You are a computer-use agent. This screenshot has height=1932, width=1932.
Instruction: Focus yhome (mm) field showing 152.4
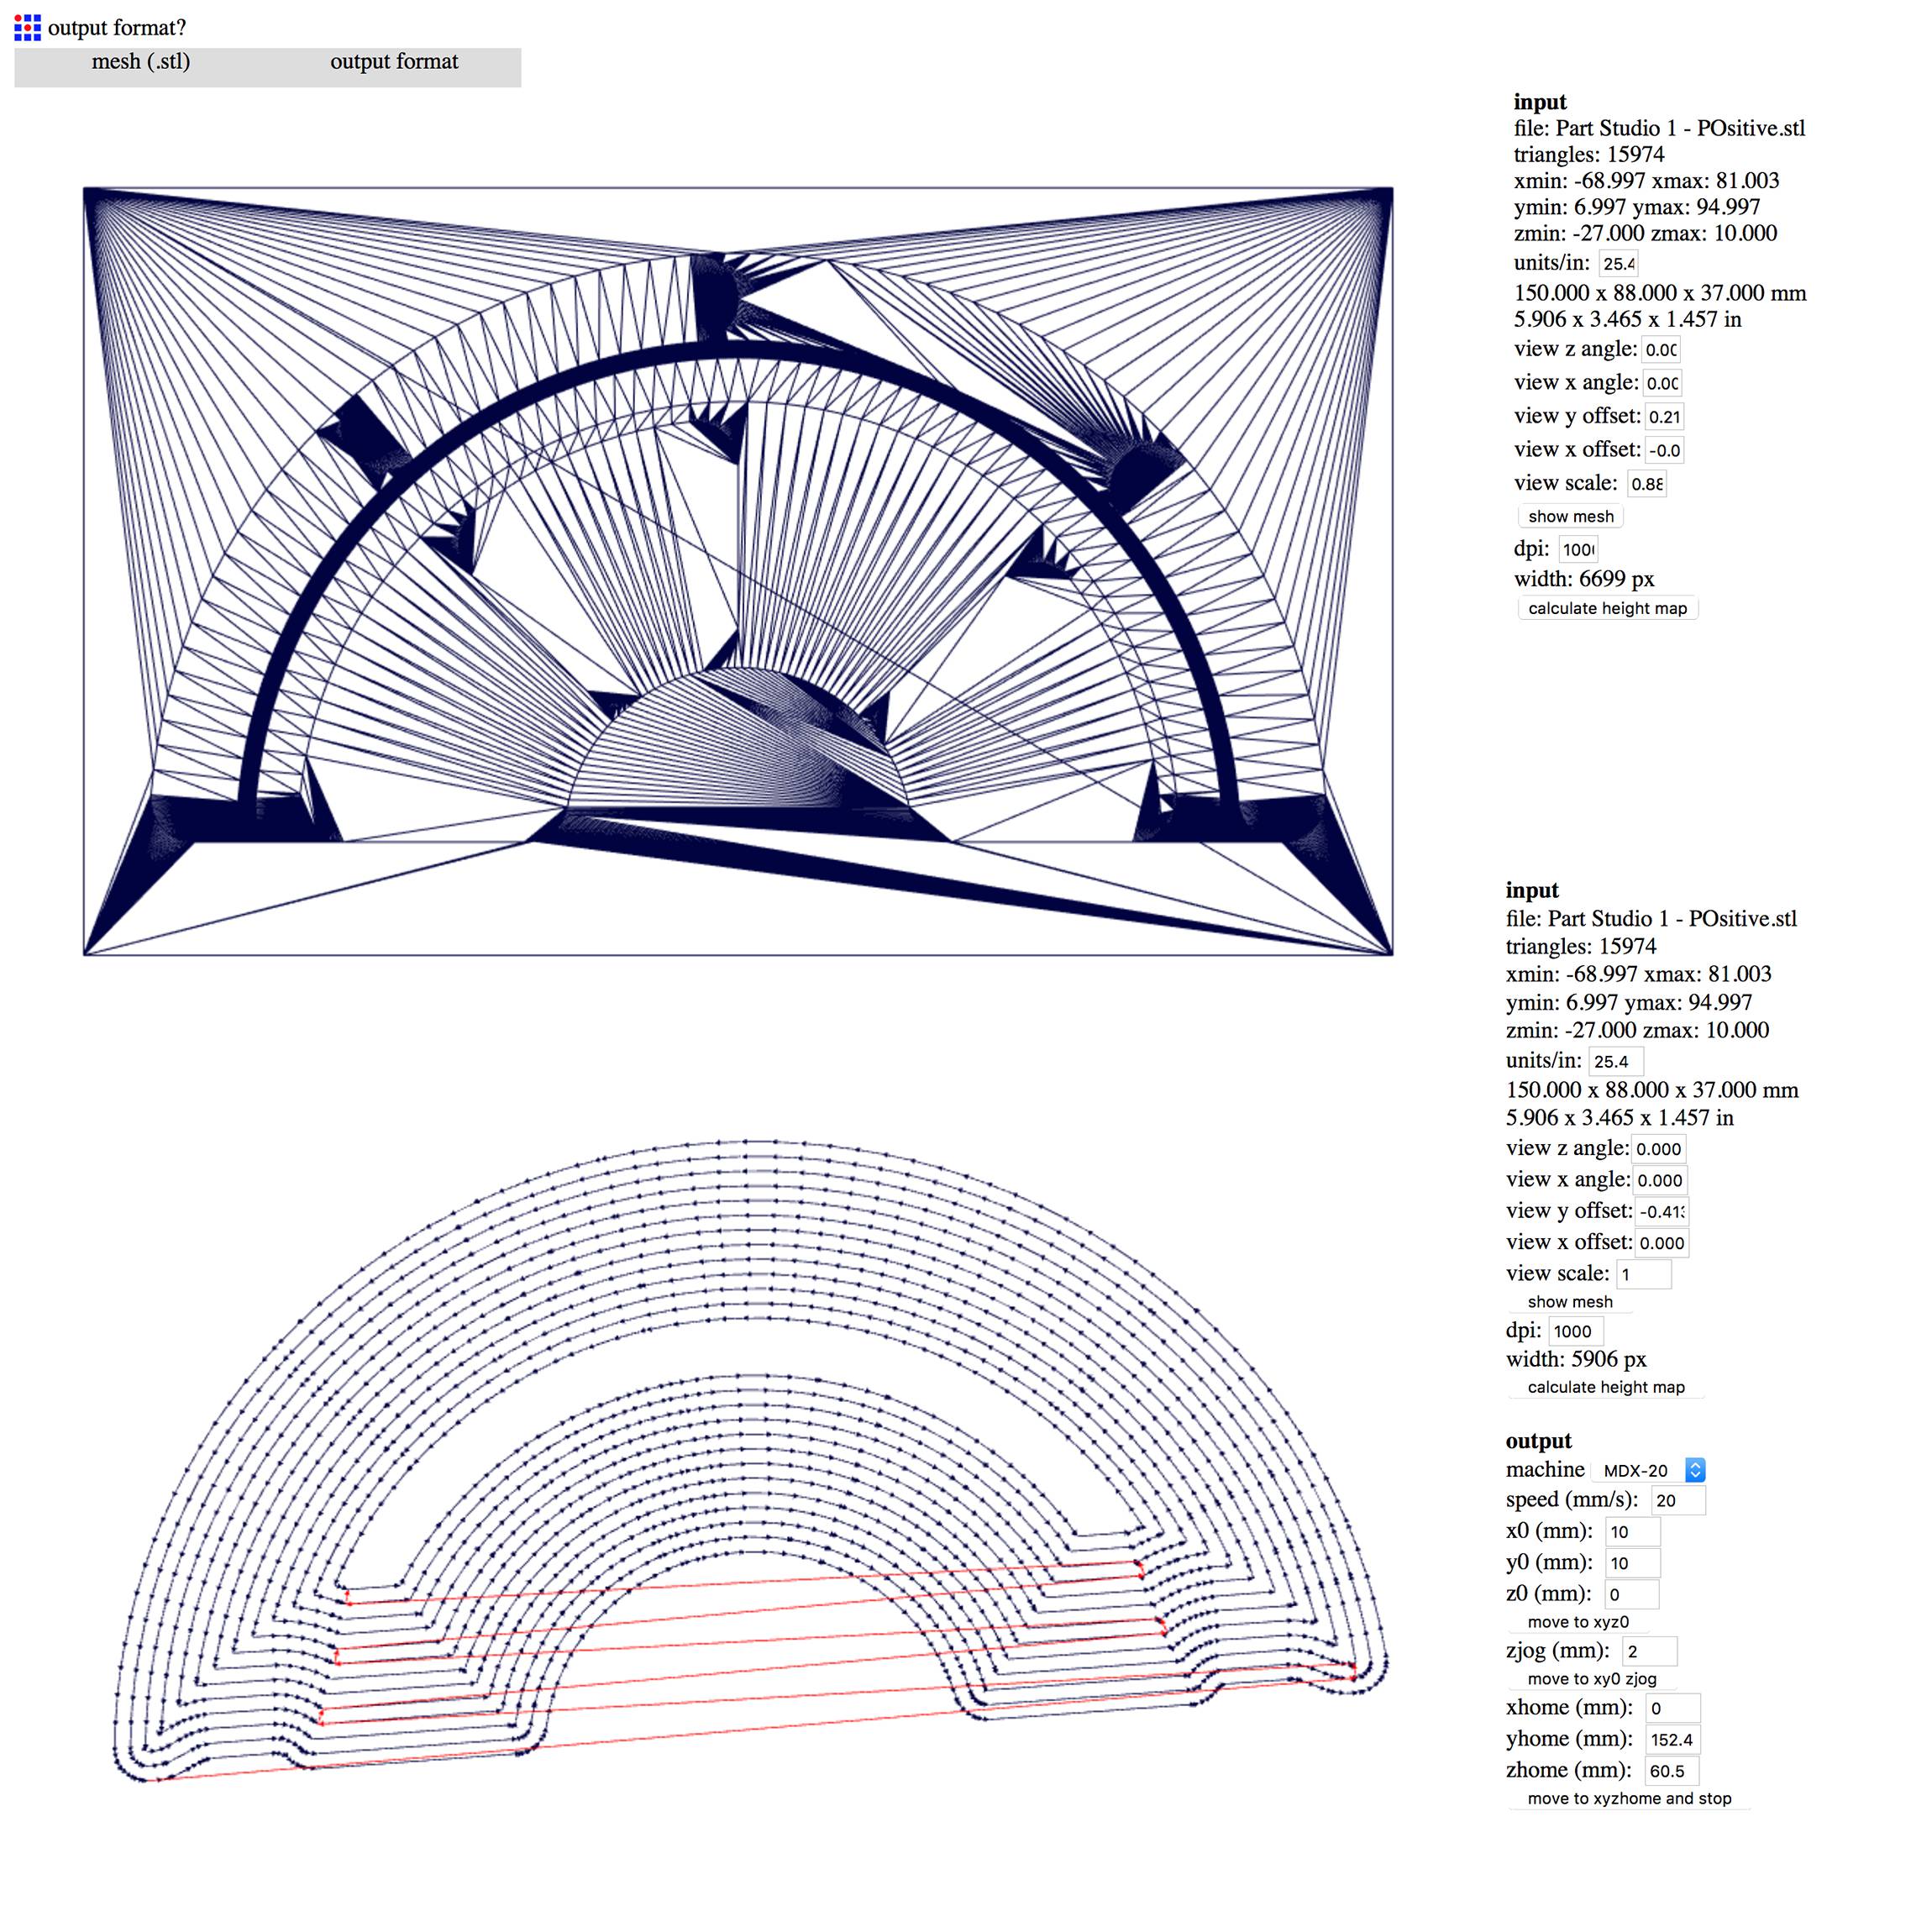tap(1673, 1739)
